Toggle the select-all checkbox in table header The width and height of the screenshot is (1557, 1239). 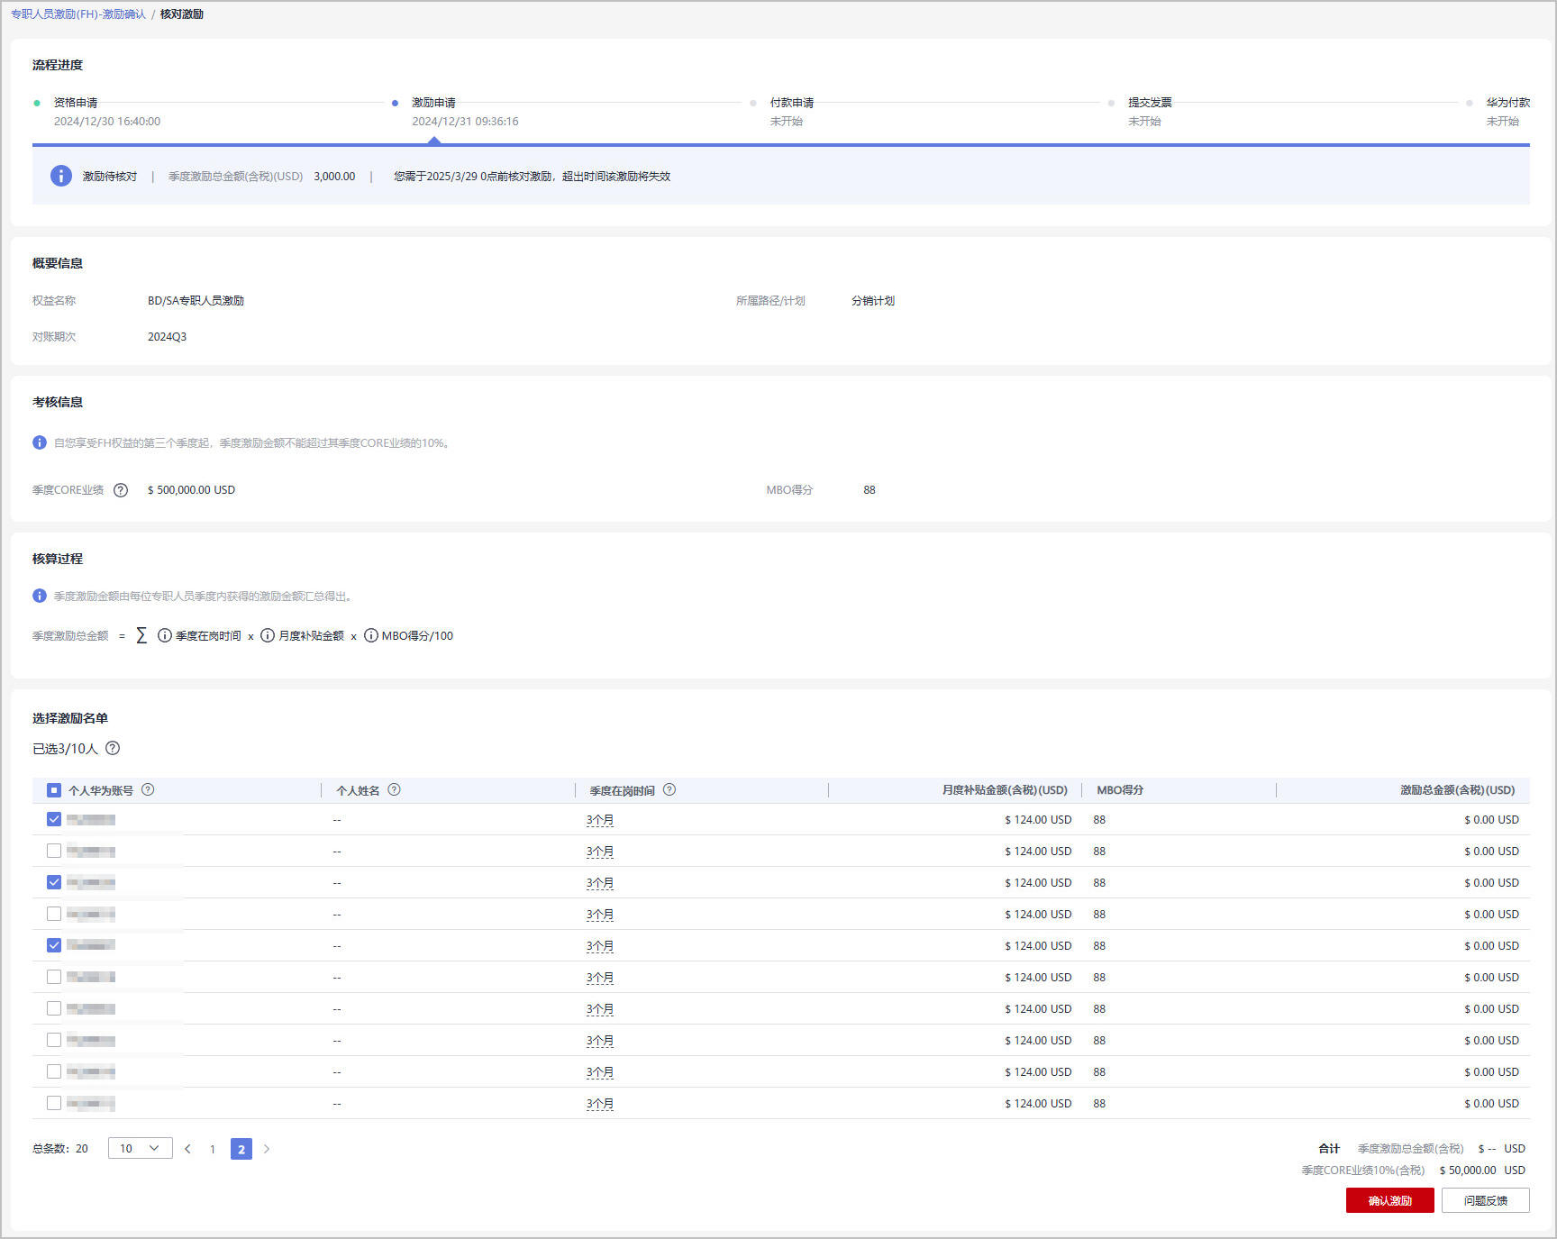point(54,790)
